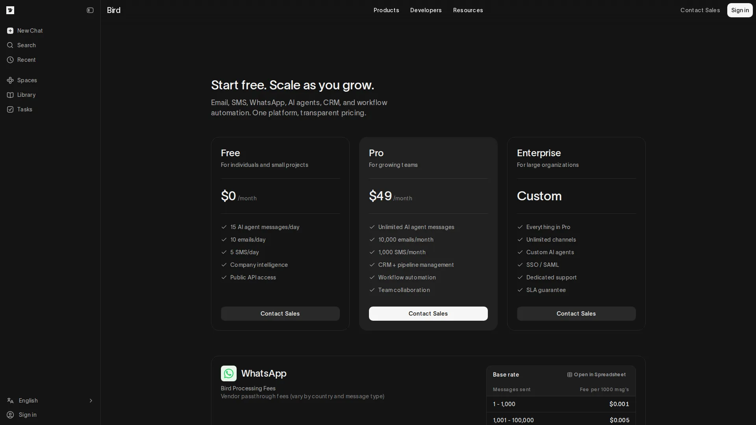Click the Sign in button at top right

tap(739, 10)
